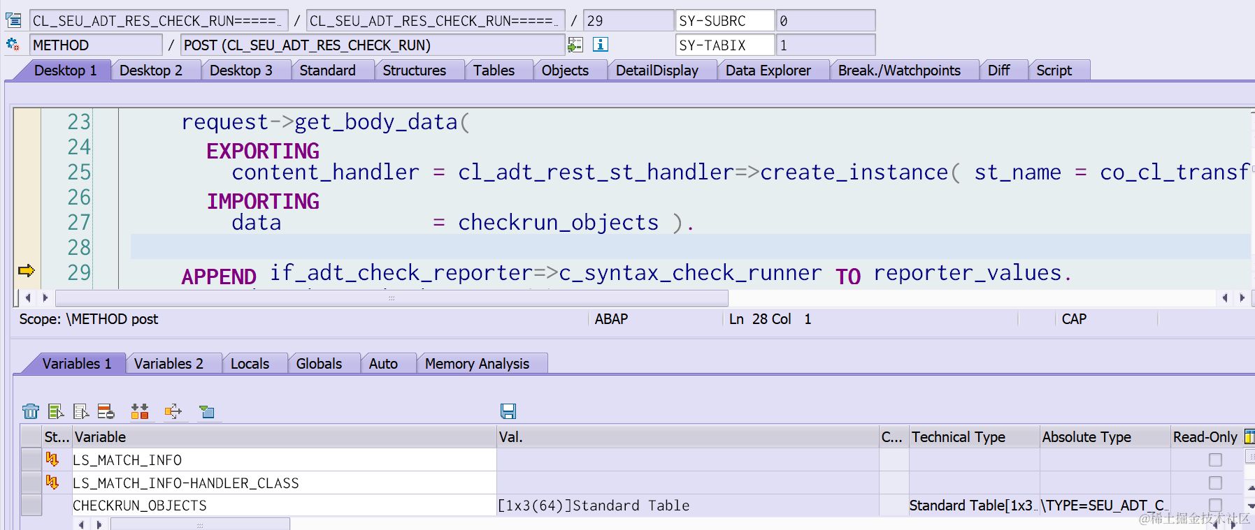Click the [1x3(64)]Standard Table value cell
The height and width of the screenshot is (530, 1255).
687,506
